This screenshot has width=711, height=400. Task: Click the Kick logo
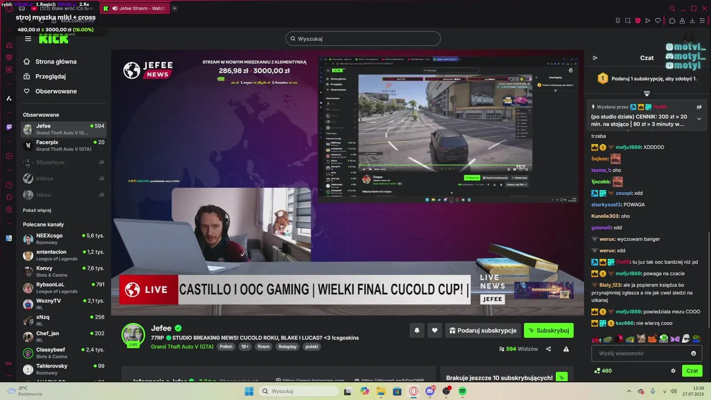[53, 38]
